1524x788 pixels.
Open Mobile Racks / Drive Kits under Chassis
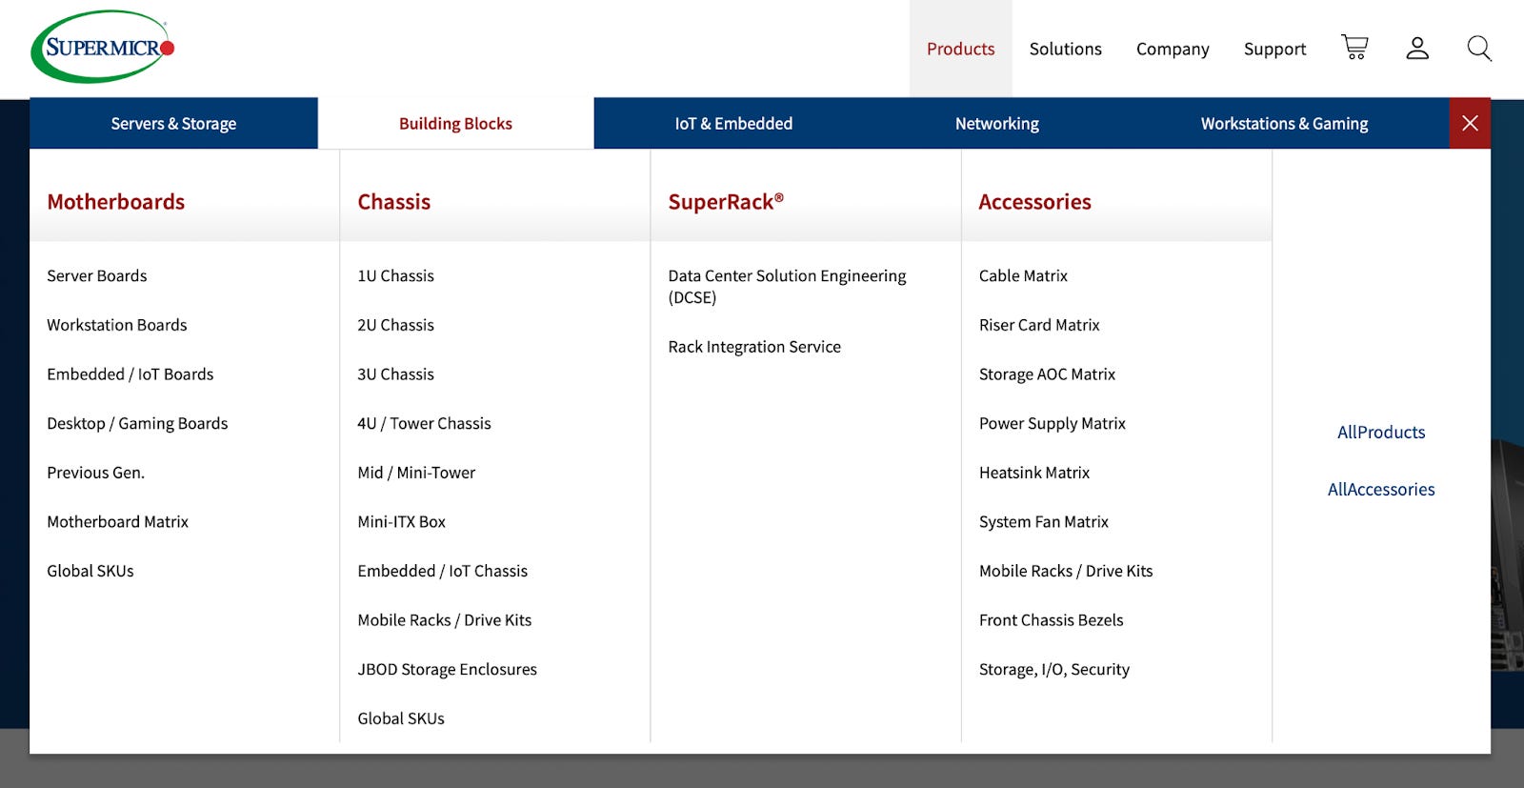(x=444, y=620)
